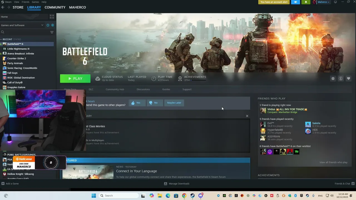Image resolution: width=356 pixels, height=200 pixels.
Task: Open the Windows Start menu
Action: click(x=94, y=196)
